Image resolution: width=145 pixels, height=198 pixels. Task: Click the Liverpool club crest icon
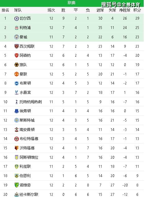(16, 28)
